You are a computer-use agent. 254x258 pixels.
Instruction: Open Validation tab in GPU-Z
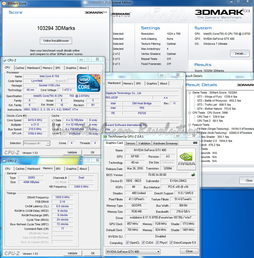click(144, 143)
